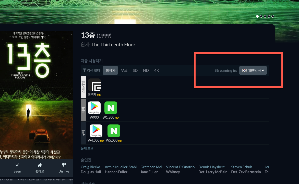Open Dennis Haysbert's cast page
This screenshot has height=184, width=299.
pyautogui.click(x=211, y=167)
